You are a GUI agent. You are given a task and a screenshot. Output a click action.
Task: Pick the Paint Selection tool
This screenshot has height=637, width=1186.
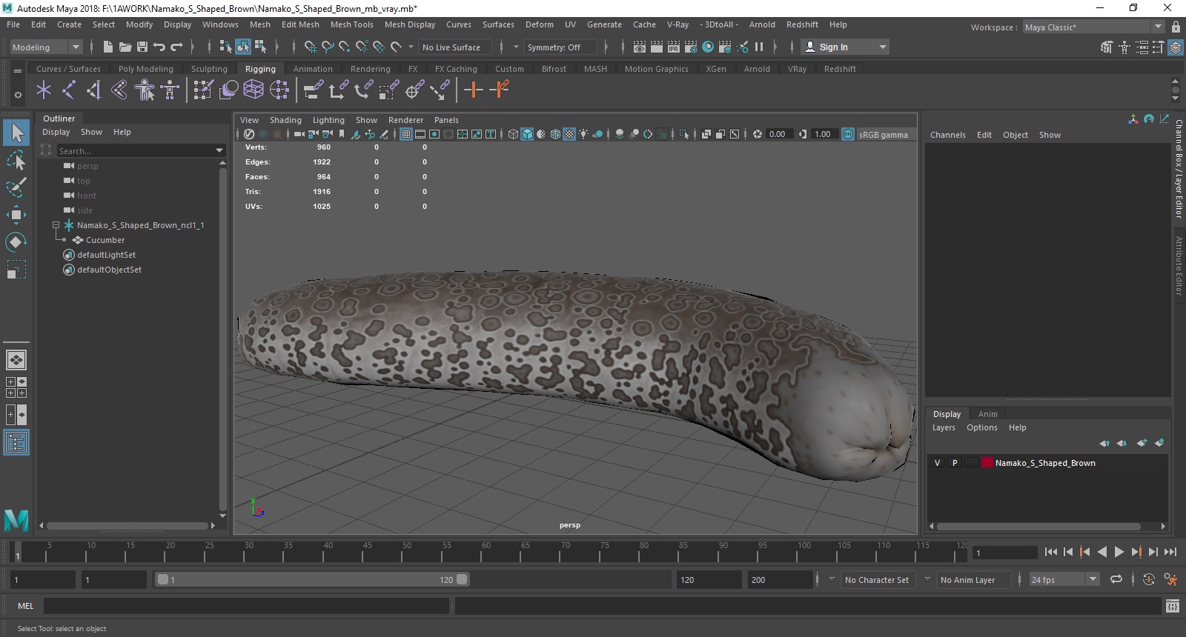(16, 187)
